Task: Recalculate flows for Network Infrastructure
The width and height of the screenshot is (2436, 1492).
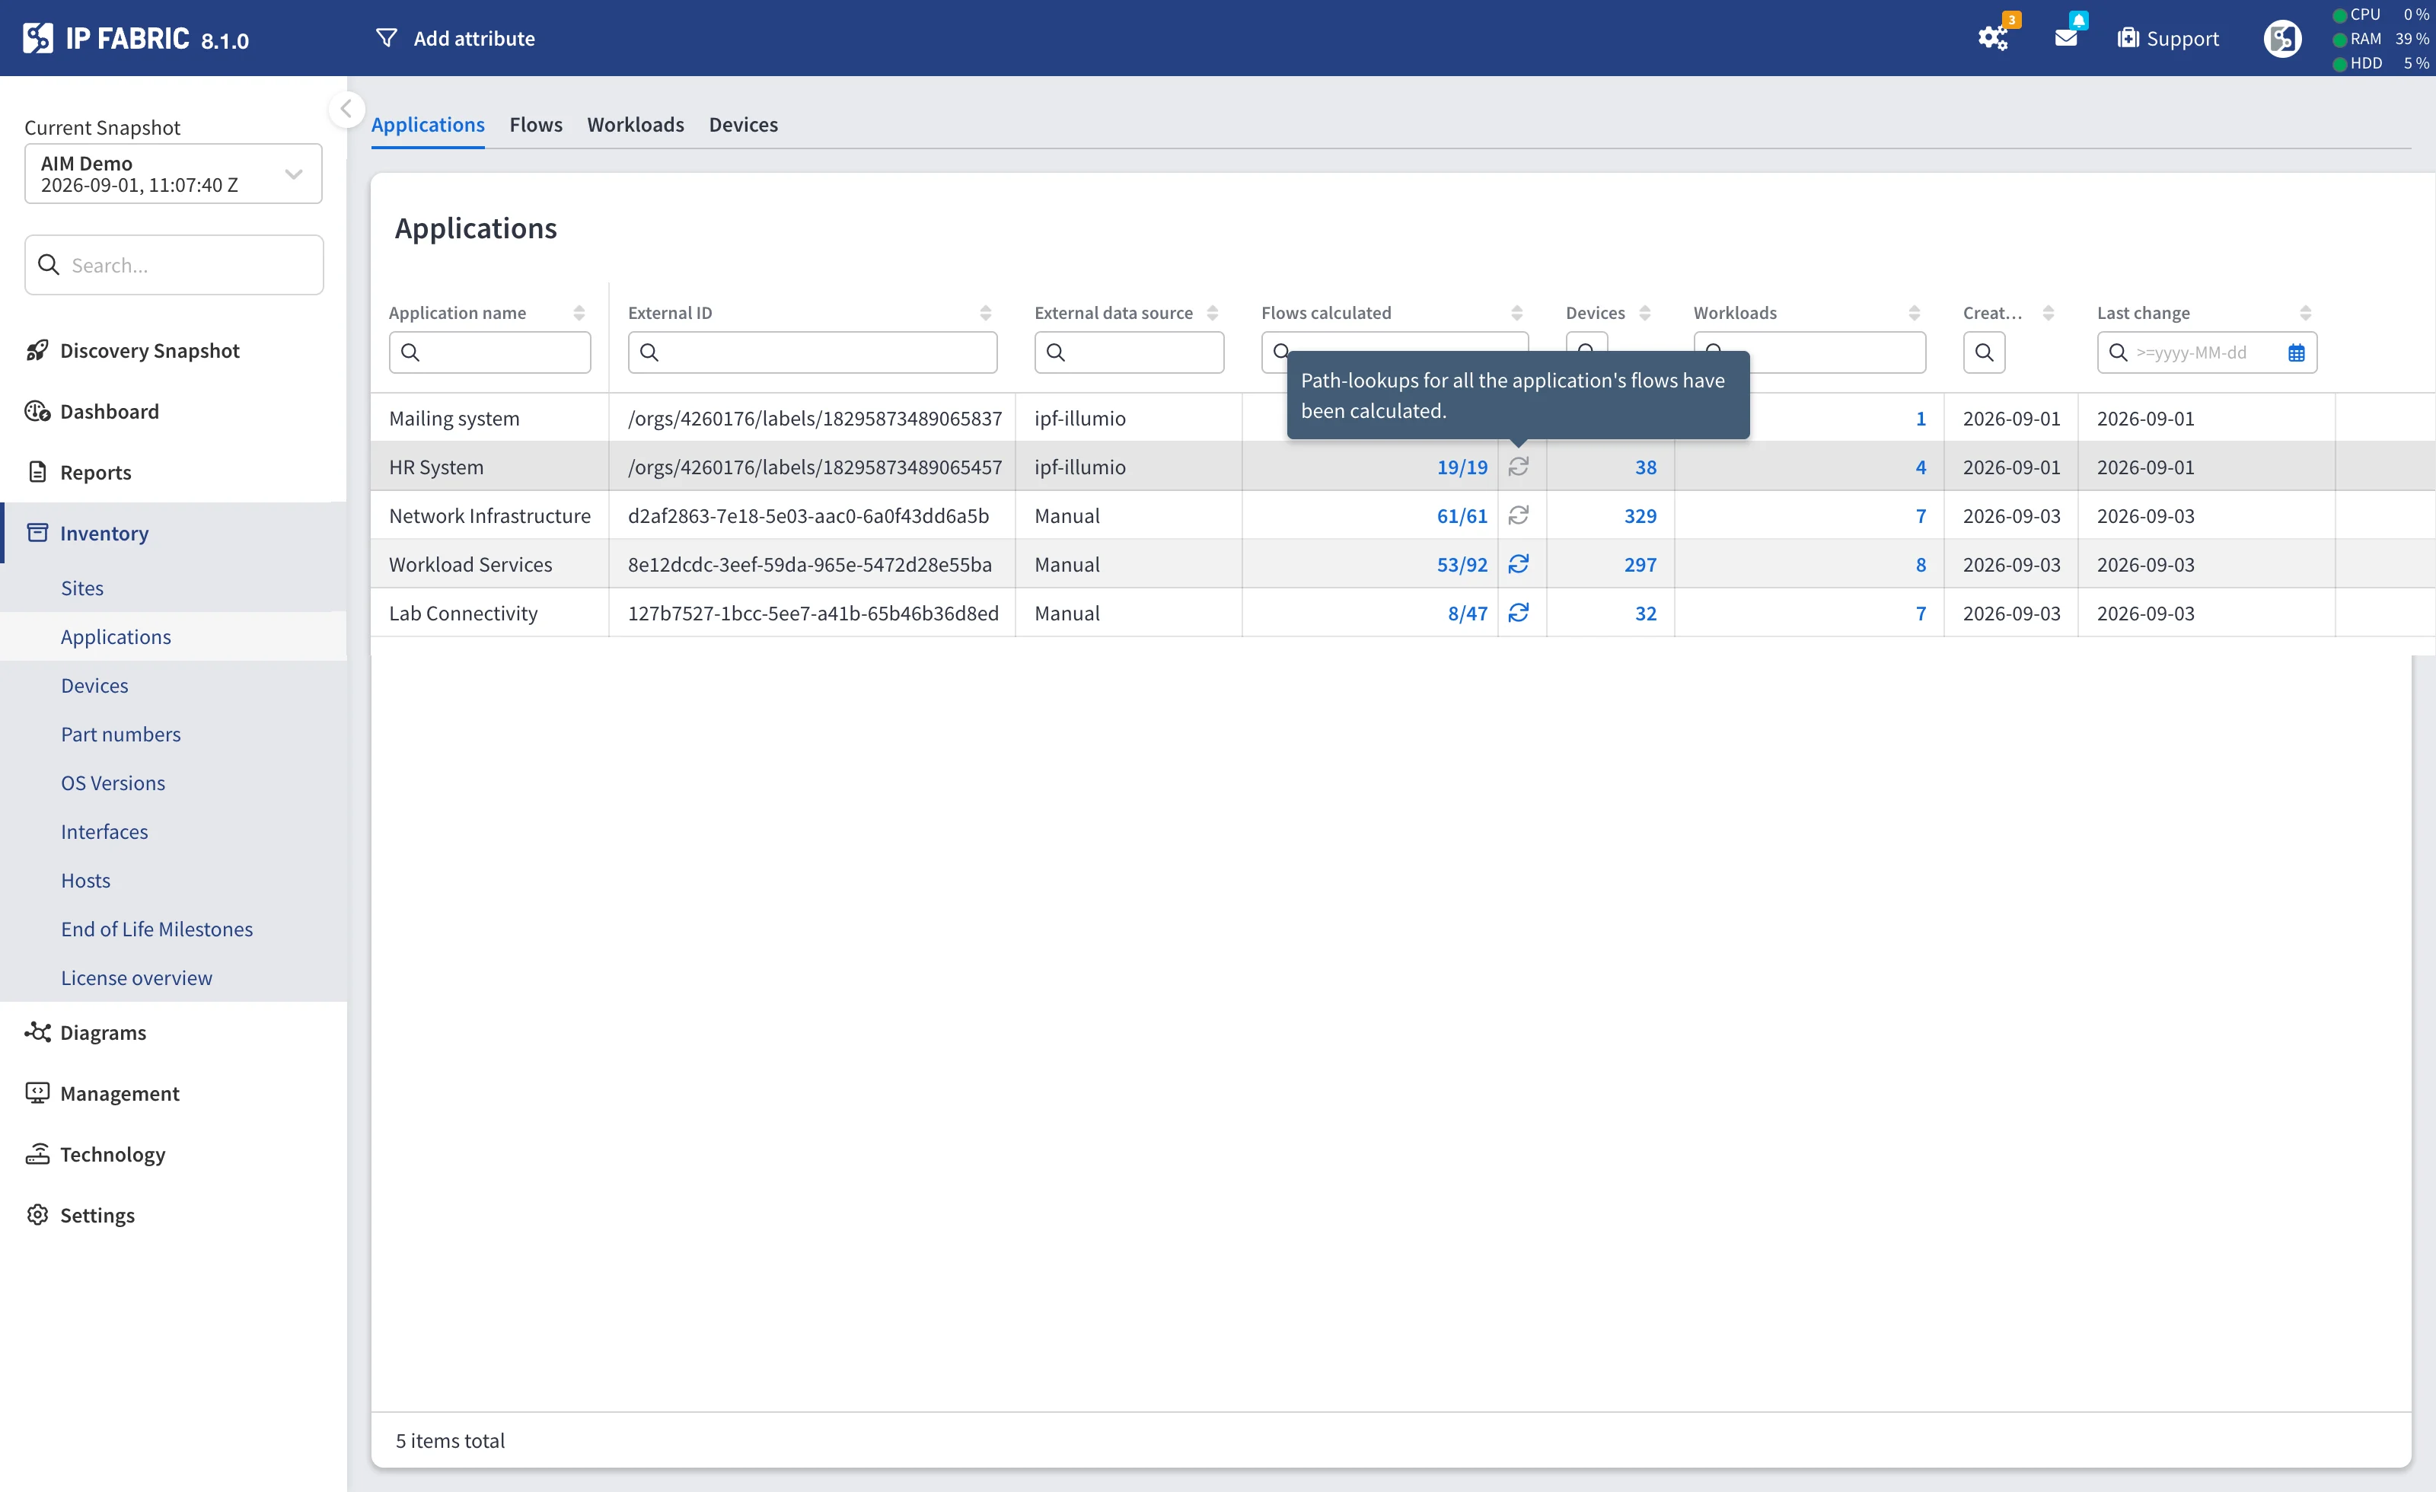Action: point(1519,515)
